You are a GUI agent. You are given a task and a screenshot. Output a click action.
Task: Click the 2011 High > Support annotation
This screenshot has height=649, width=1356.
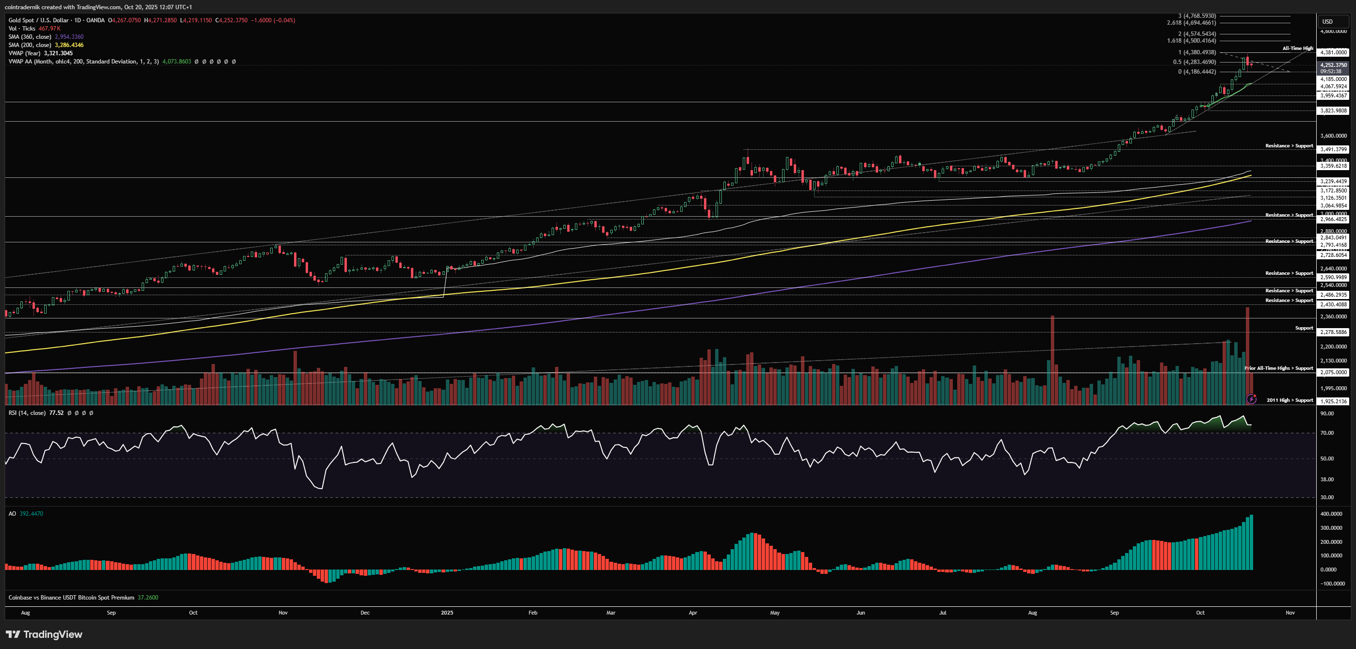click(1289, 400)
